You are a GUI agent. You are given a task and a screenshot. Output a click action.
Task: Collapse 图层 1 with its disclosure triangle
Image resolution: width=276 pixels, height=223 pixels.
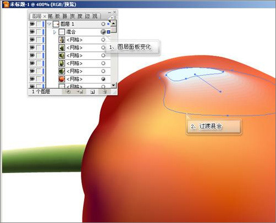click(49, 24)
